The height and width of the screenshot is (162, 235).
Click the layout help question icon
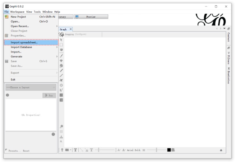(53, 134)
